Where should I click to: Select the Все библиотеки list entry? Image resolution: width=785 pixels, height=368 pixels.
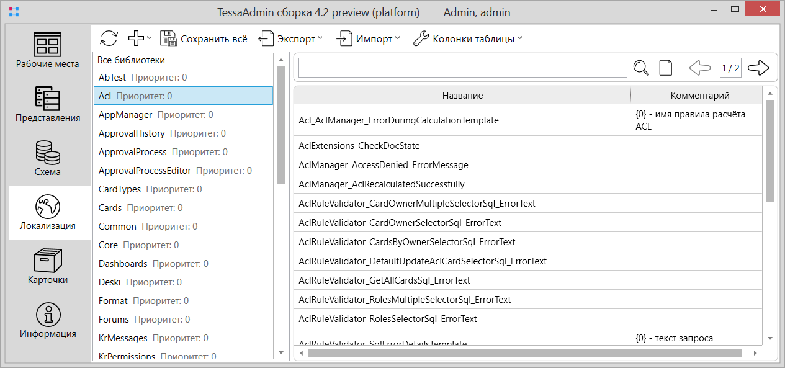(131, 60)
